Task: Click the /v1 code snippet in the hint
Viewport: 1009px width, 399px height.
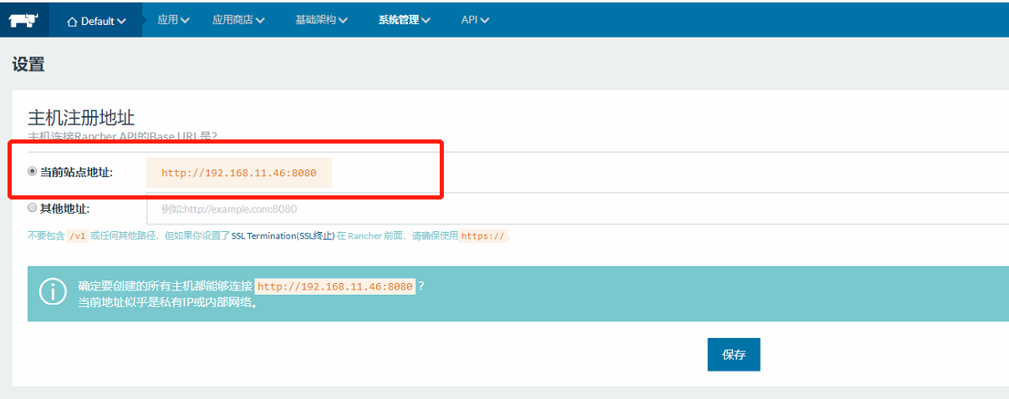Action: pos(78,236)
